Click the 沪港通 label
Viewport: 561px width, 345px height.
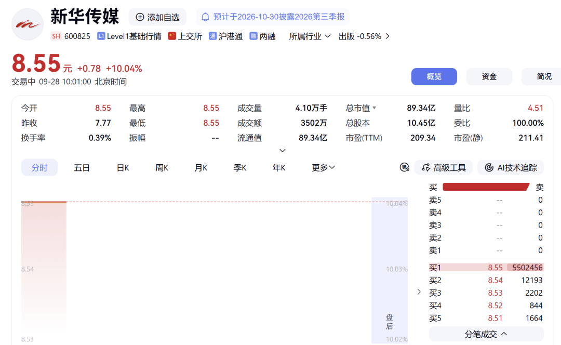point(231,36)
